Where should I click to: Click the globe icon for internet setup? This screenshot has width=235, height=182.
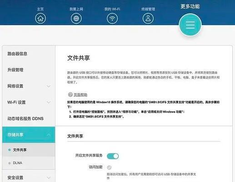76,18
